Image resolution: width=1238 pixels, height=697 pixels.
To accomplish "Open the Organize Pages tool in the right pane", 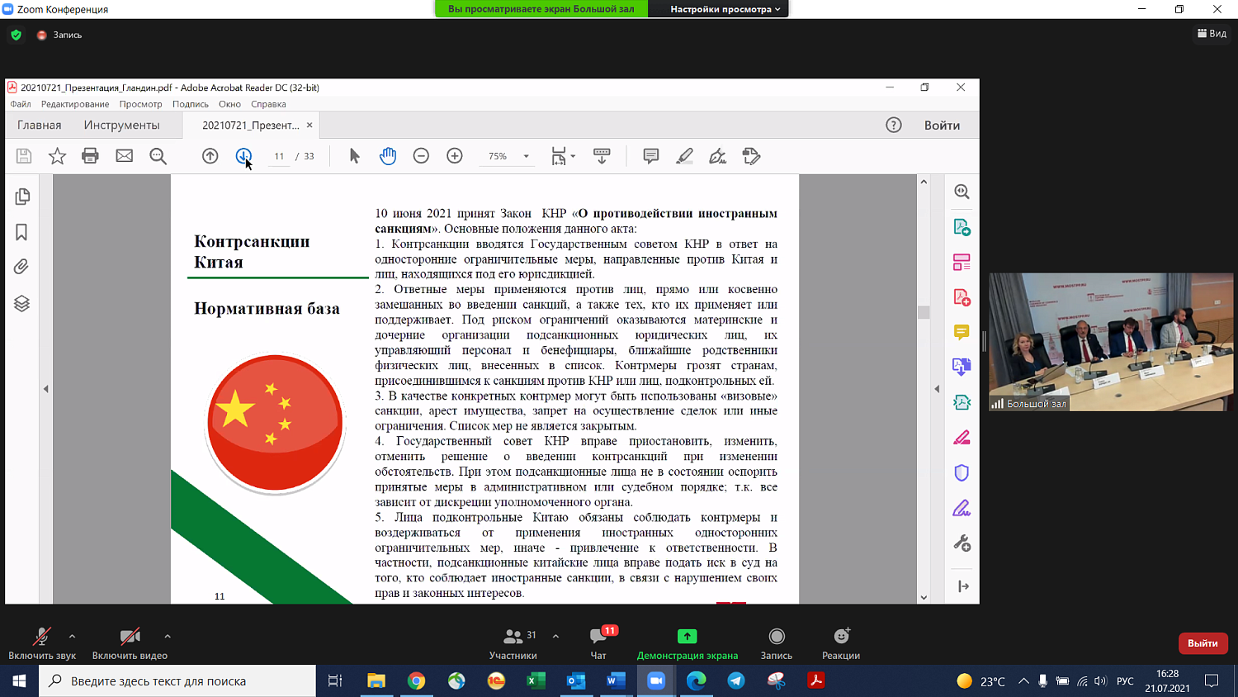I will click(x=962, y=263).
